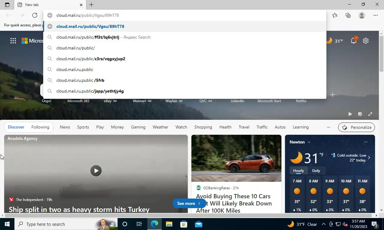Play the Anadolu Agency video
Image resolution: width=384 pixels, height=230 pixels.
96,171
